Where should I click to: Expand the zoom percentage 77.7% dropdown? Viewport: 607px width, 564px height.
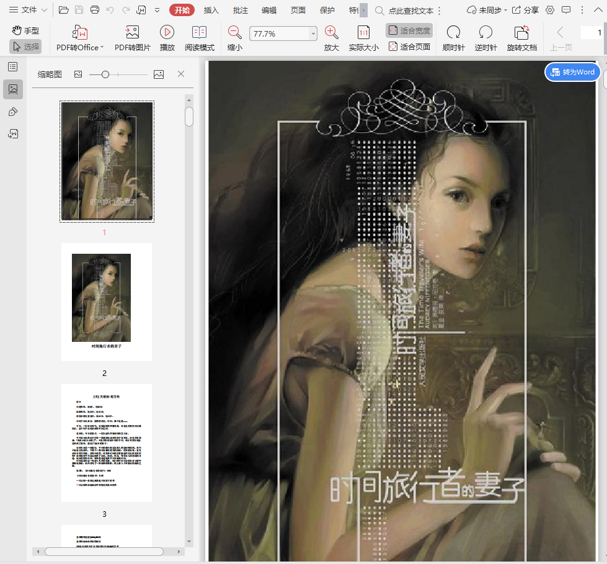click(x=313, y=34)
